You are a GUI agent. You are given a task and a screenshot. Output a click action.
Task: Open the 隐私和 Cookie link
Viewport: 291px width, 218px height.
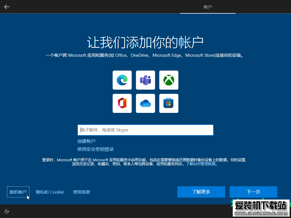pos(50,192)
